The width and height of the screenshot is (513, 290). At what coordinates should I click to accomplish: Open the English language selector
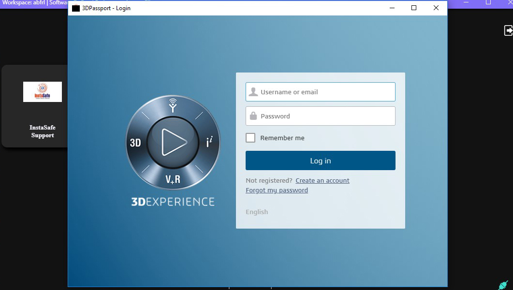pyautogui.click(x=257, y=212)
